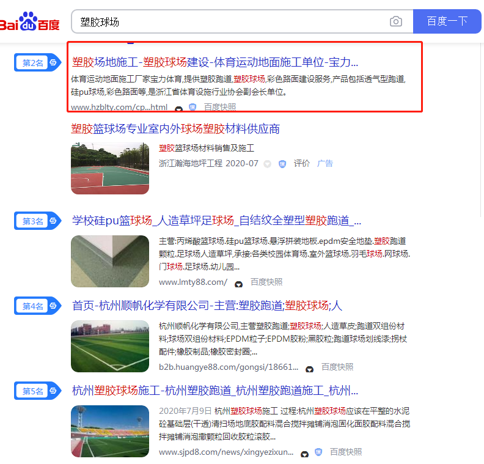Screen dimensions: 484x464
Task: Click the 评价 link in the ad result
Action: click(x=302, y=164)
